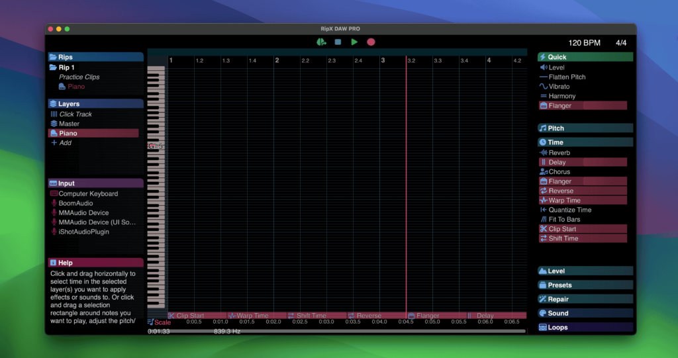Viewport: 678px width, 358px height.
Task: Click Add to create a new layer
Action: [65, 143]
